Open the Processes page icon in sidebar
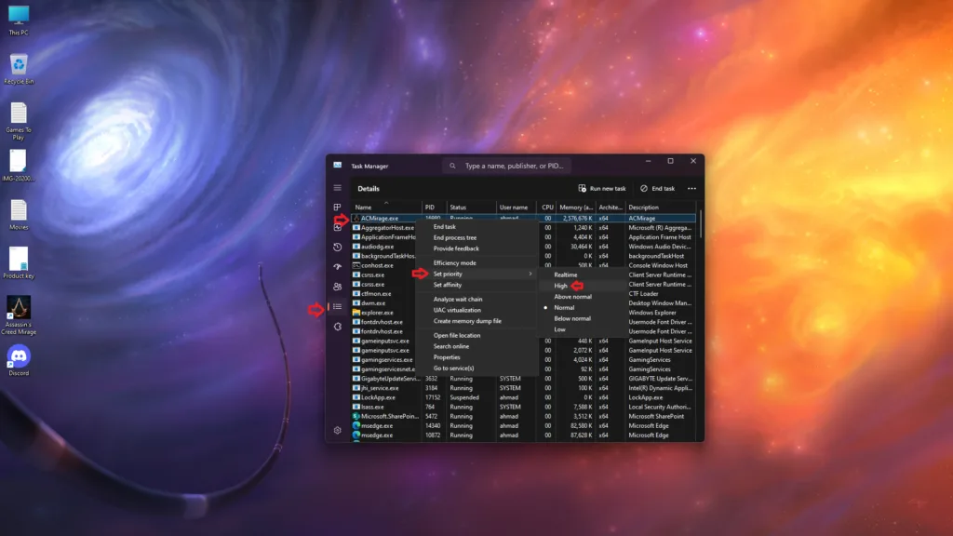The width and height of the screenshot is (953, 536). [x=337, y=208]
